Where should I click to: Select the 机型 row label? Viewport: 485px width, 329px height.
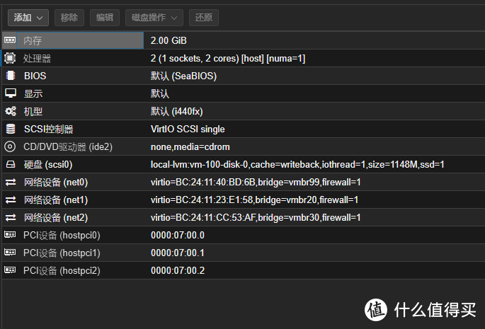[33, 112]
